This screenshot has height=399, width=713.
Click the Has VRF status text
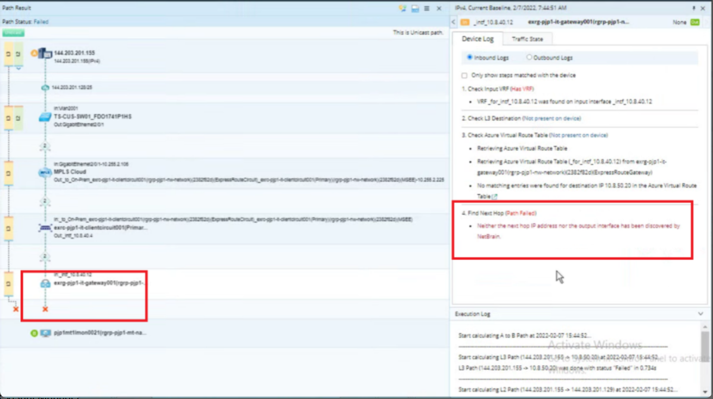[522, 88]
